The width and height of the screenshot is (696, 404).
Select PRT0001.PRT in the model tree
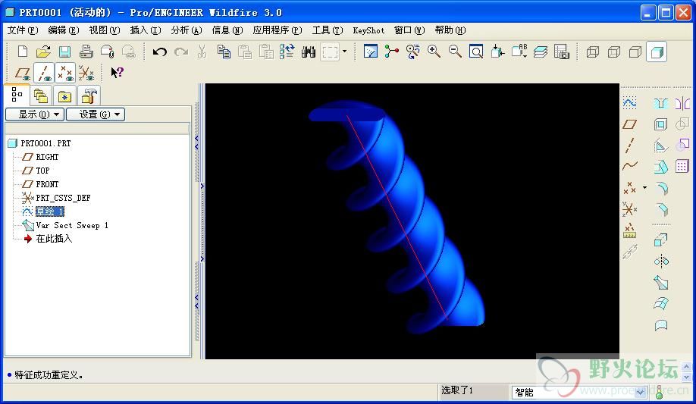45,143
